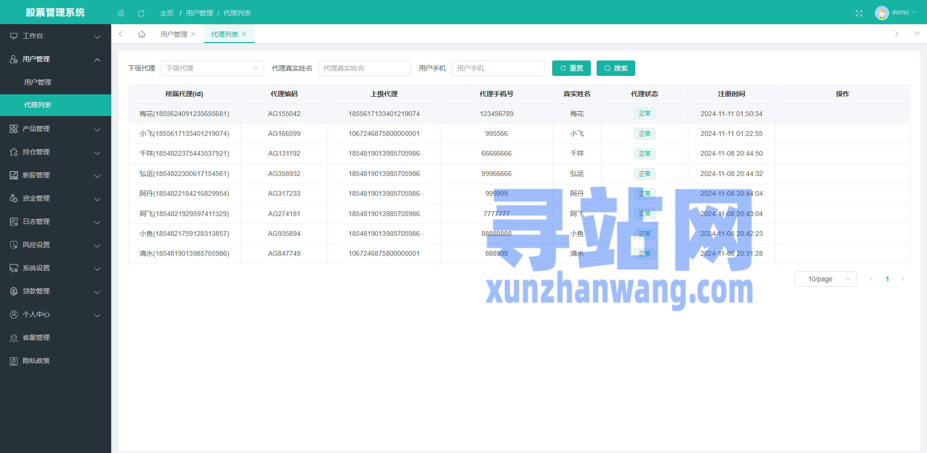Collapse sidebar with the hamburger fold icon
927x453 pixels.
(121, 13)
